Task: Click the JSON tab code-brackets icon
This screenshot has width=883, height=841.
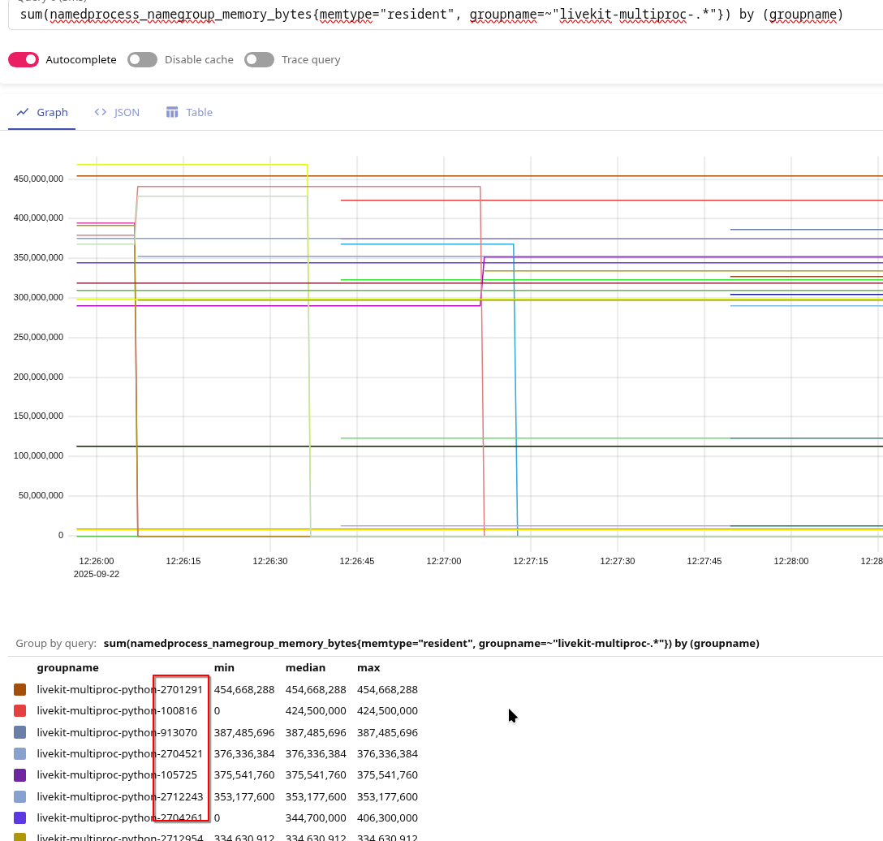Action: 101,112
